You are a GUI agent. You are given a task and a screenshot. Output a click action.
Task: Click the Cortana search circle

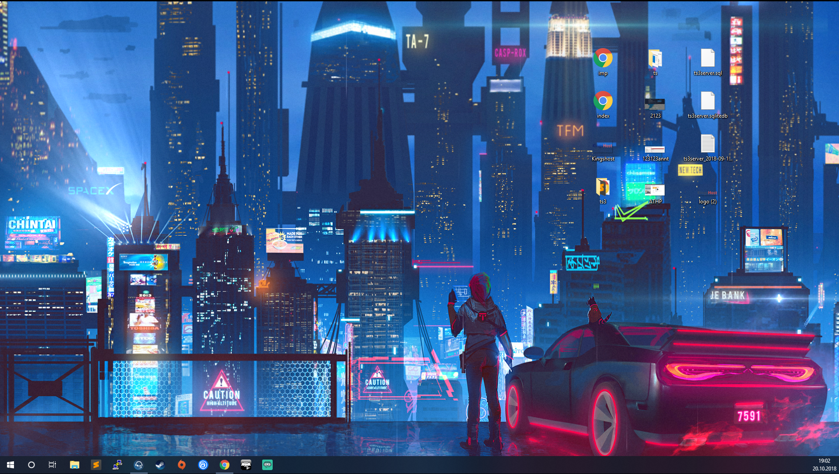click(x=31, y=465)
